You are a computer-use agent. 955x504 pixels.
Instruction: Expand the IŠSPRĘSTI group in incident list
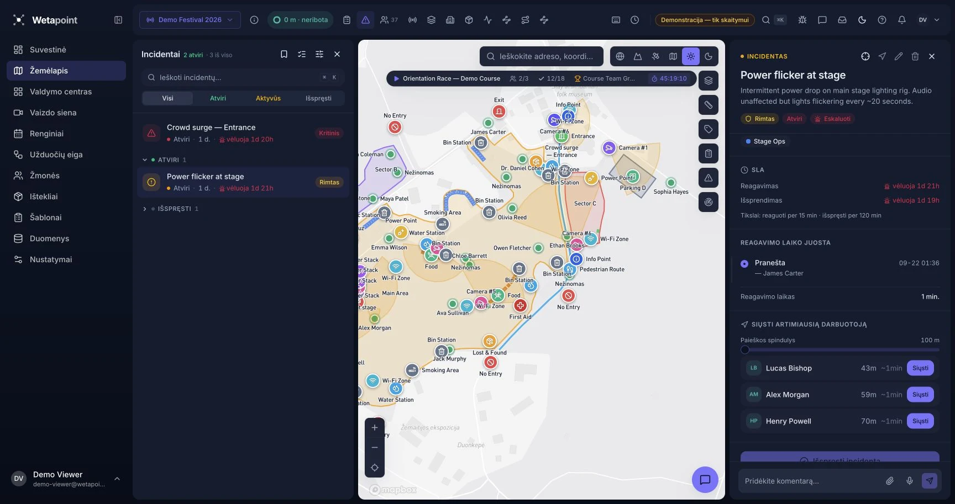click(145, 209)
